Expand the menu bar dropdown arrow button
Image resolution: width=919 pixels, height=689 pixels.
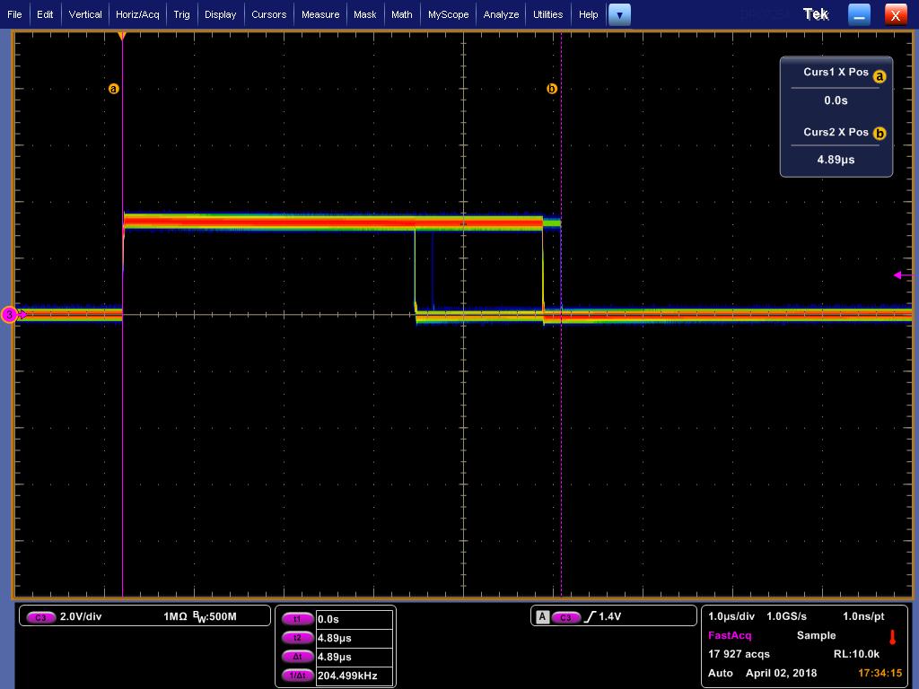(x=619, y=14)
